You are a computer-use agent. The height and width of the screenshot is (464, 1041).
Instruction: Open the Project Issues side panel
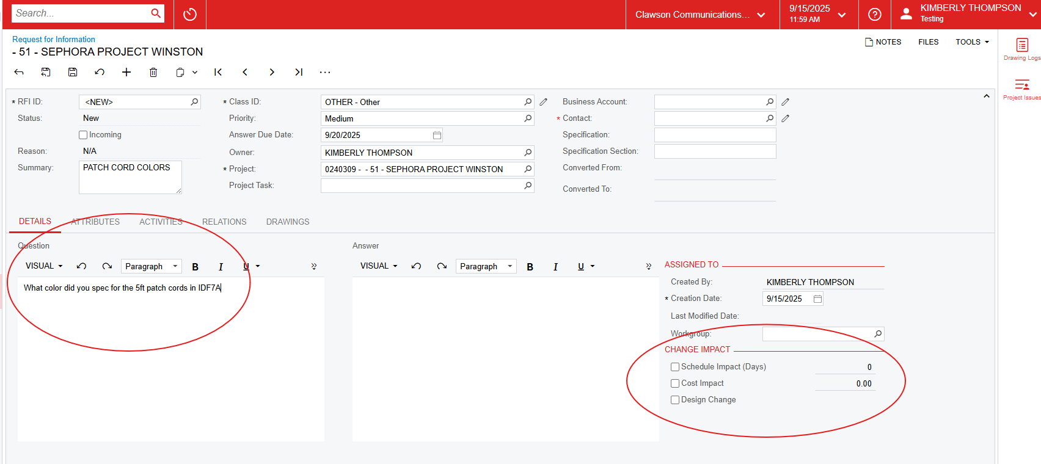[x=1021, y=89]
